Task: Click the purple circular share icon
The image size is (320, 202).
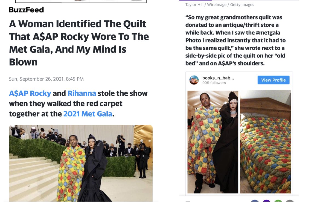Action: [x=267, y=201]
